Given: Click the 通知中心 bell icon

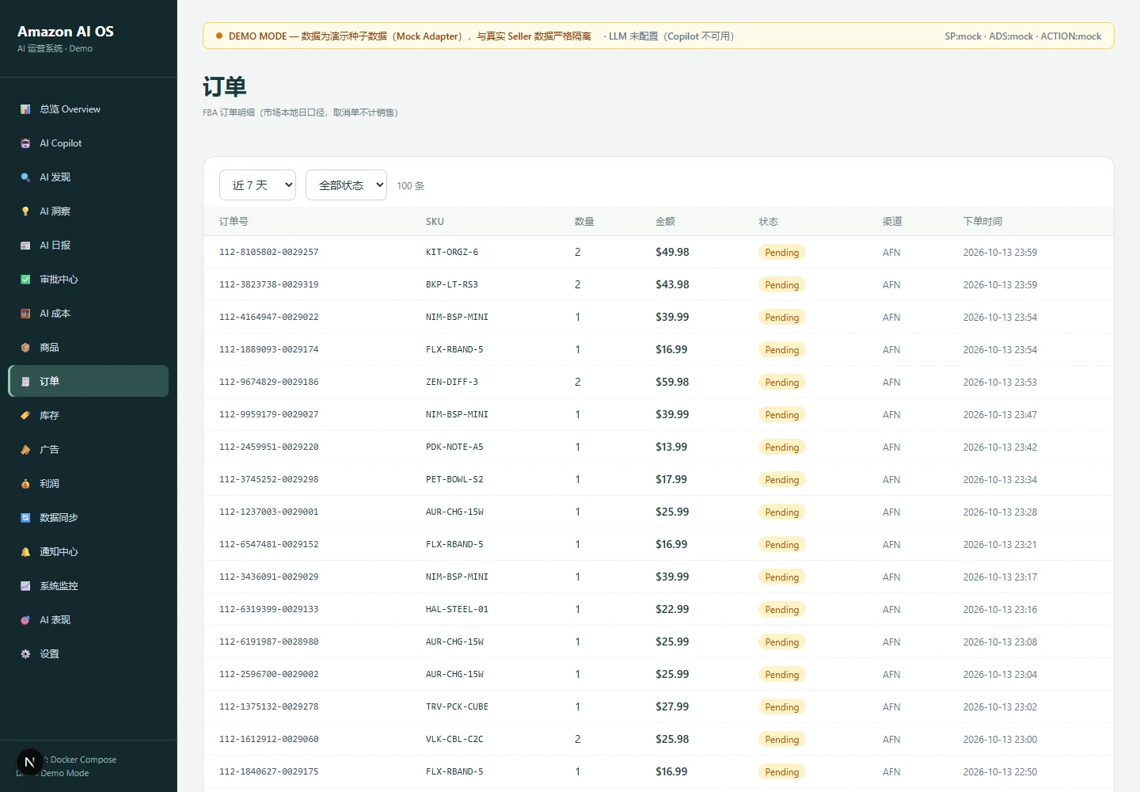Looking at the screenshot, I should [25, 552].
